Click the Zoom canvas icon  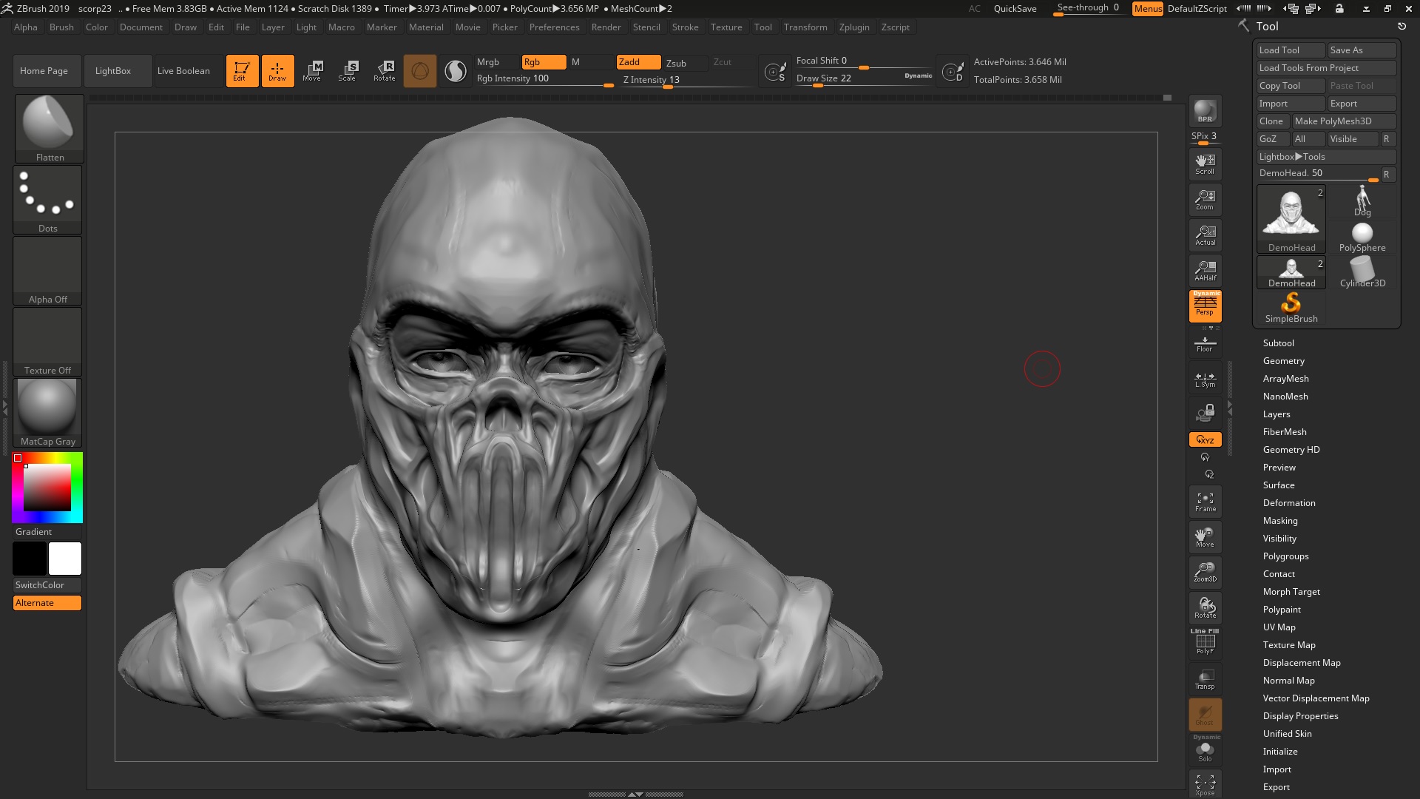(1205, 200)
